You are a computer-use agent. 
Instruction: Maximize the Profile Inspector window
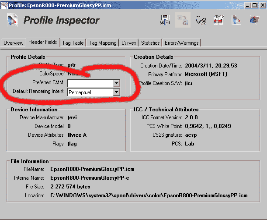click(255, 5)
